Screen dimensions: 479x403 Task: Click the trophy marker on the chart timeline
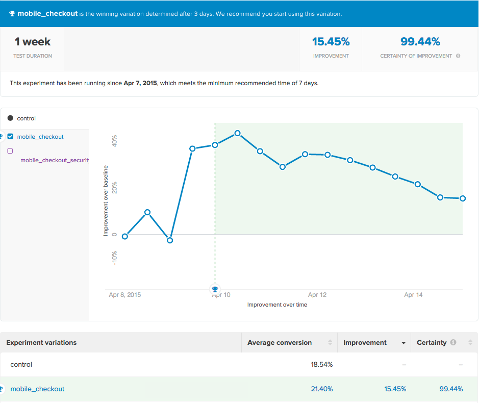pos(215,289)
